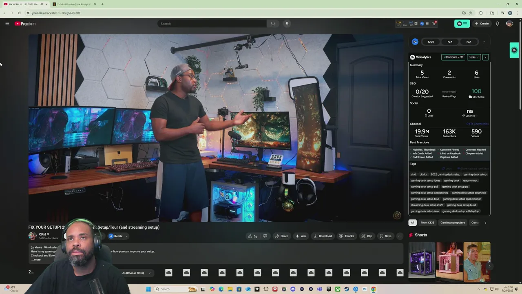Open Remix dropdown arrow
Screen dimensions: 522x294
[x=126, y=236]
